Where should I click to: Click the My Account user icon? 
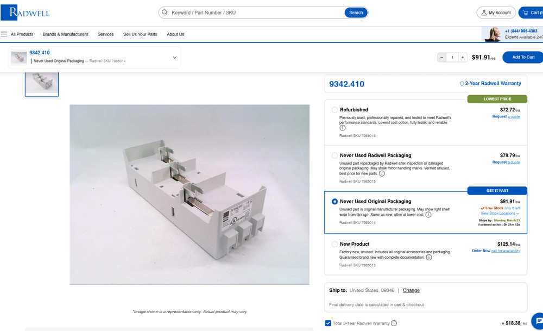point(484,13)
